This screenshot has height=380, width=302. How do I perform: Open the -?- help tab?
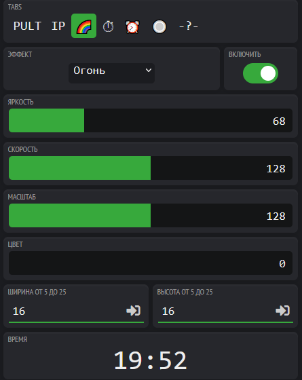tap(189, 26)
